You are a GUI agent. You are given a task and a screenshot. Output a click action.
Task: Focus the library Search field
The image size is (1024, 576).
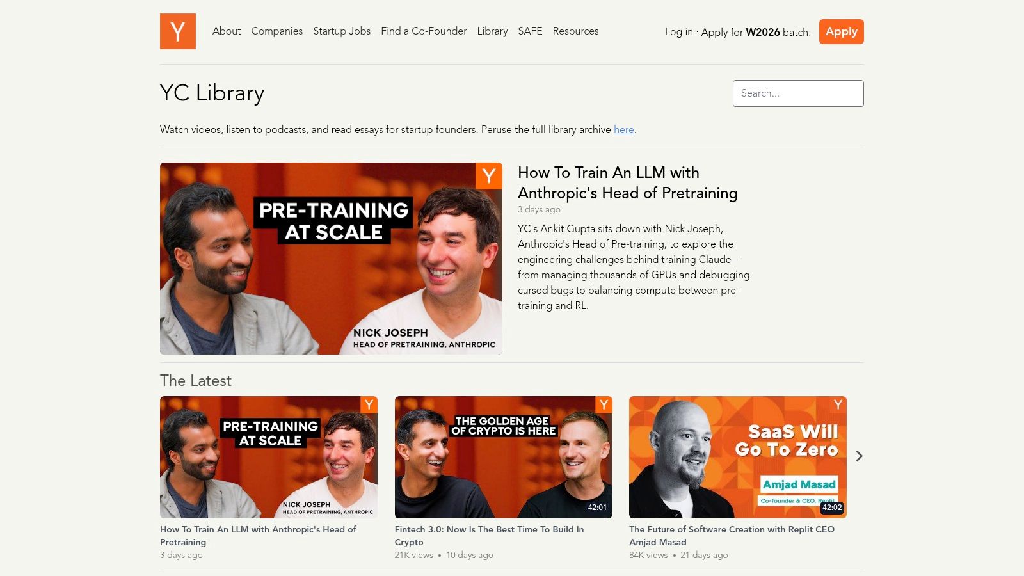(x=798, y=93)
